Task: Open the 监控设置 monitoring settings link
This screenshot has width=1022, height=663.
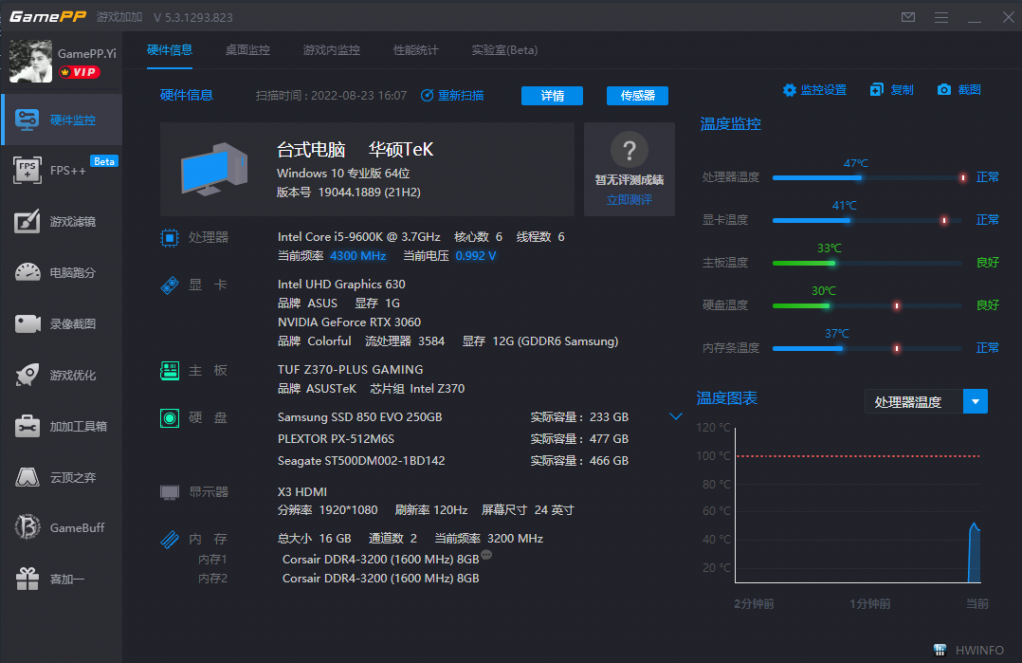Action: 823,90
